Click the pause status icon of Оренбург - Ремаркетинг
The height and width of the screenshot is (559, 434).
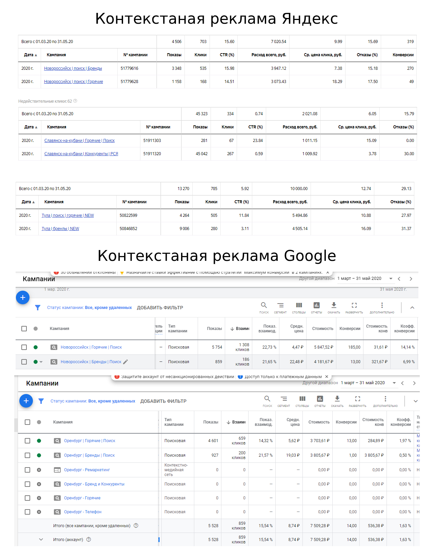tap(39, 470)
